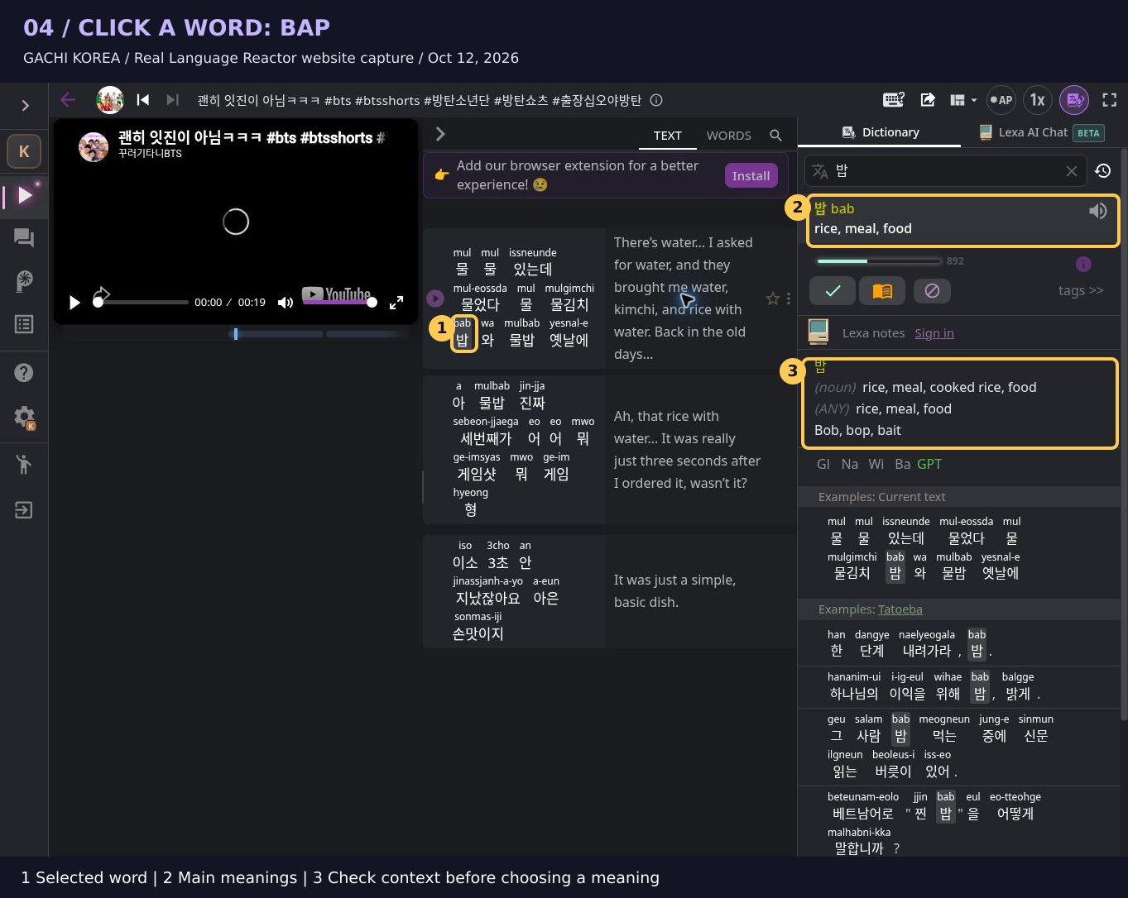The image size is (1128, 898).
Task: Skip to next video
Action: [x=172, y=100]
